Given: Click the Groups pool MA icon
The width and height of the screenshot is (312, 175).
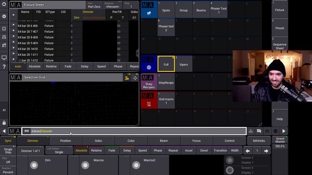Looking at the screenshot, I should pos(149,10).
